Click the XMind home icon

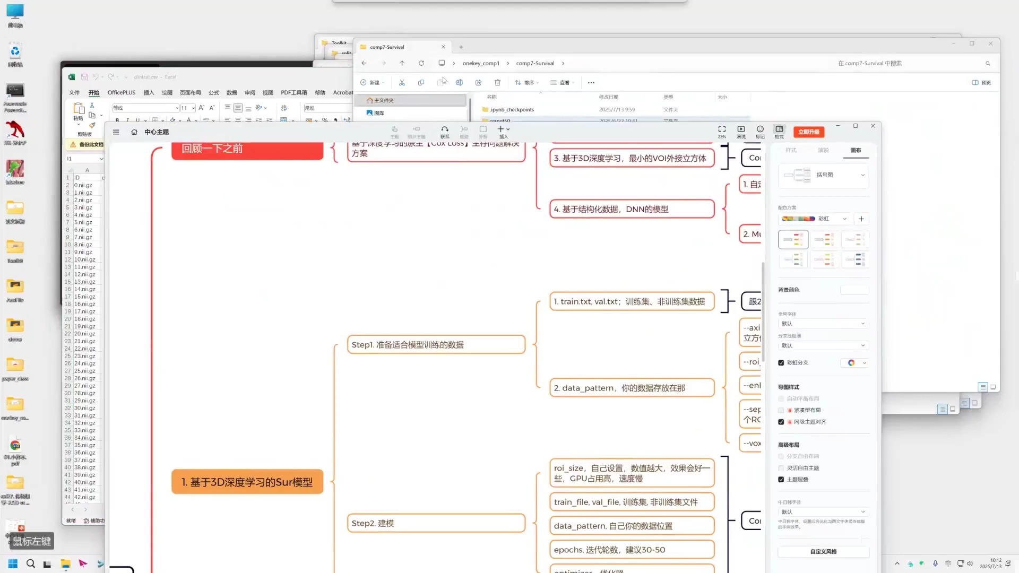tap(134, 132)
